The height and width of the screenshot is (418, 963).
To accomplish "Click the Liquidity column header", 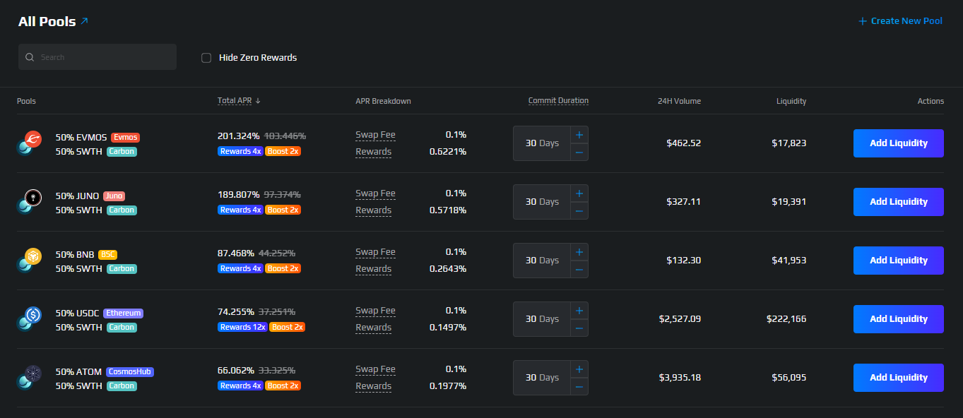I will pyautogui.click(x=791, y=101).
